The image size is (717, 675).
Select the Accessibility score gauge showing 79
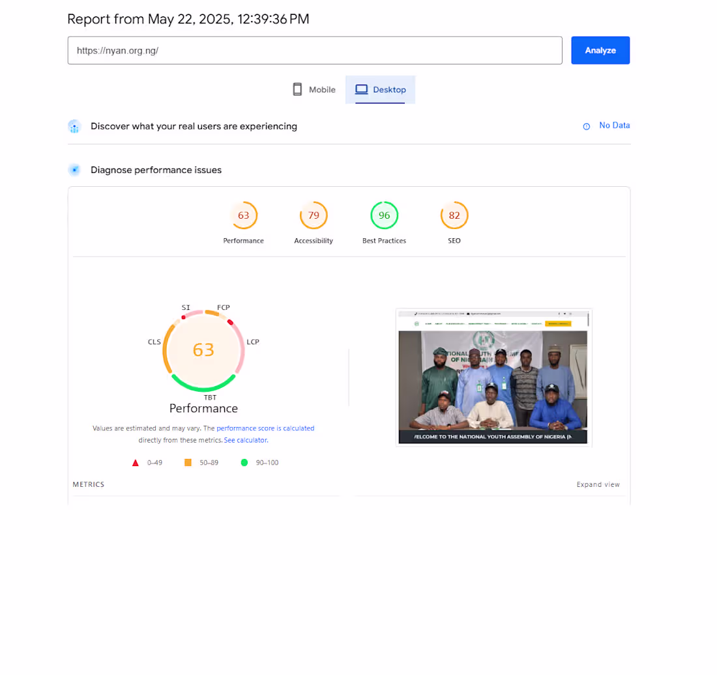314,215
